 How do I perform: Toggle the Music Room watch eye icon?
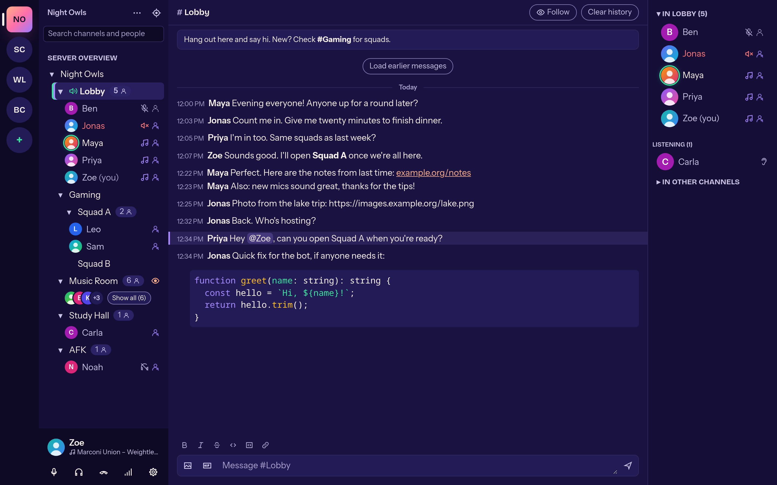coord(155,281)
